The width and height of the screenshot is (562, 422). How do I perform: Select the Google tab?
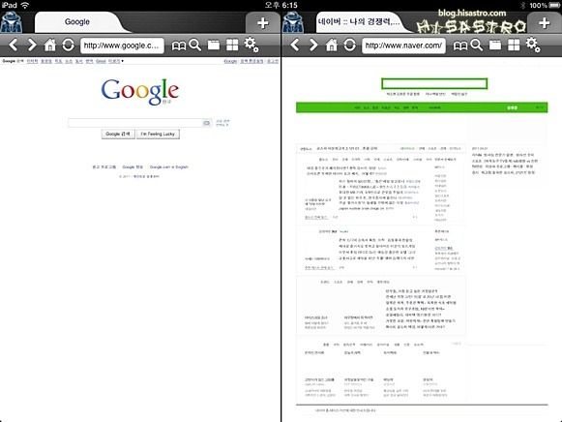tap(77, 22)
